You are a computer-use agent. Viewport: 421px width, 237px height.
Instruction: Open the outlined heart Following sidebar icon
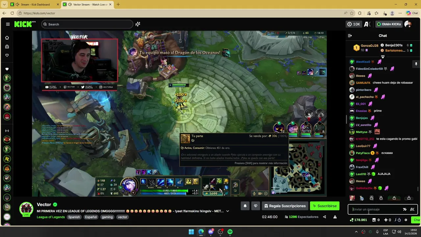7,55
